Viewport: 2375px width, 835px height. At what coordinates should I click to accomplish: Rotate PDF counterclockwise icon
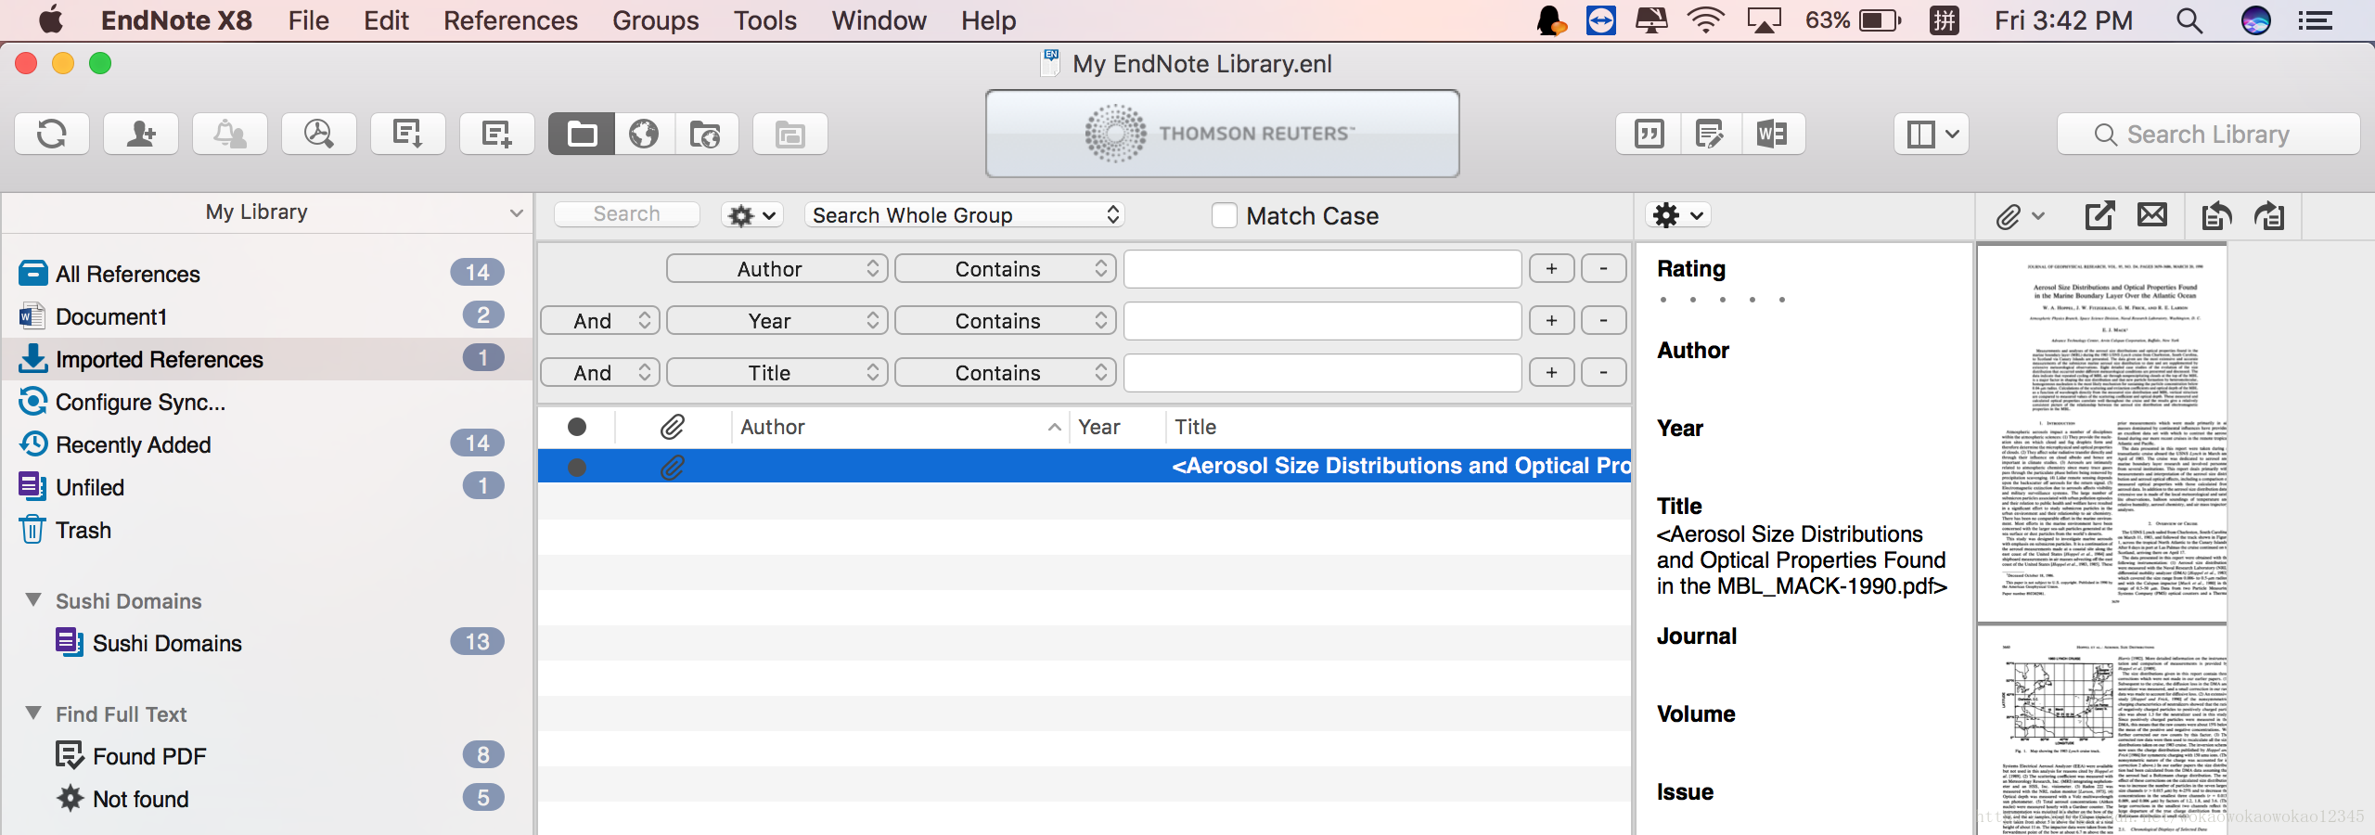click(2216, 216)
